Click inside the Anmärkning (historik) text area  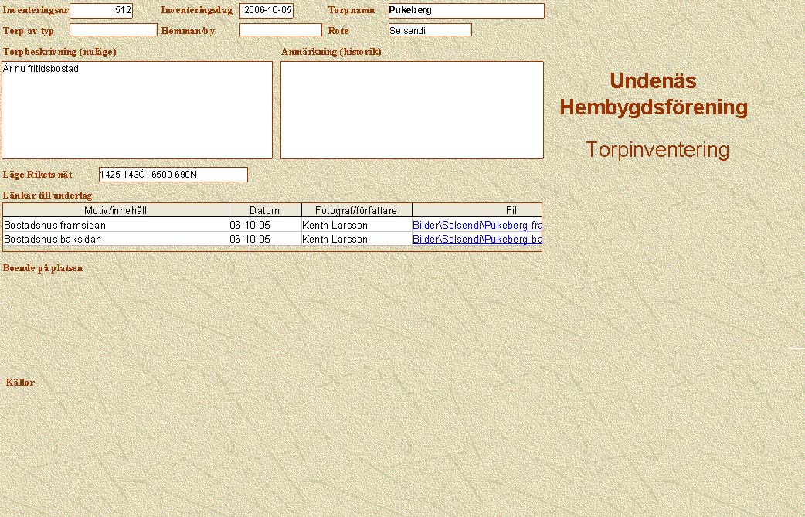click(412, 110)
